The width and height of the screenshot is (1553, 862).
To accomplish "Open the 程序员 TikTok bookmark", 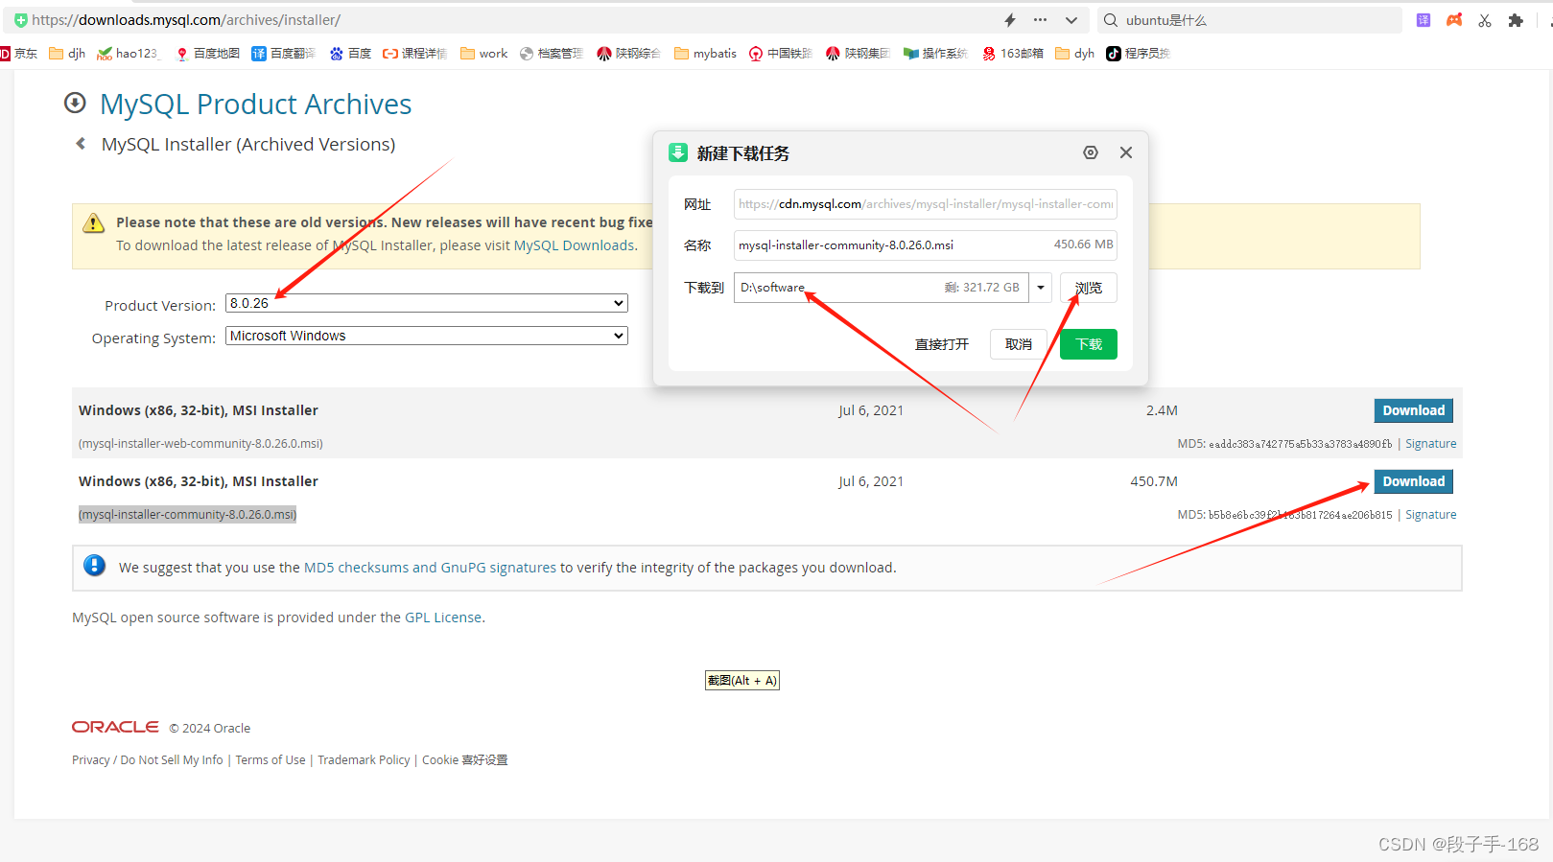I will click(x=1138, y=54).
